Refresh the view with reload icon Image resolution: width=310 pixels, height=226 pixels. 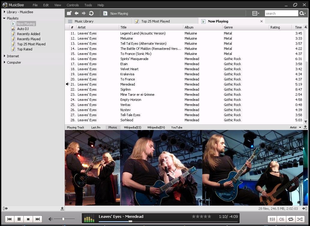[91, 13]
